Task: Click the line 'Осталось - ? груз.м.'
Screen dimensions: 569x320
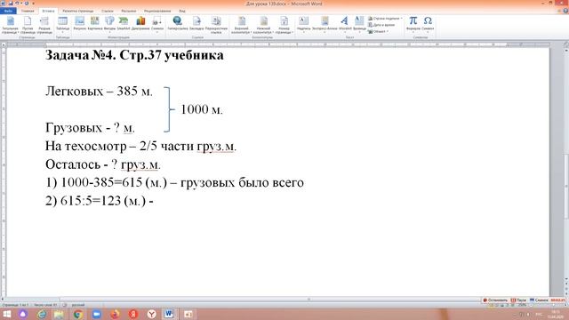Action: pyautogui.click(x=103, y=164)
